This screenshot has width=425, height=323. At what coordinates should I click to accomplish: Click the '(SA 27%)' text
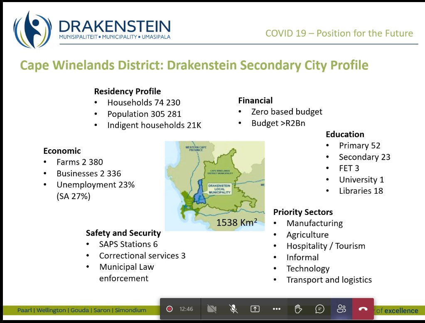tap(74, 196)
